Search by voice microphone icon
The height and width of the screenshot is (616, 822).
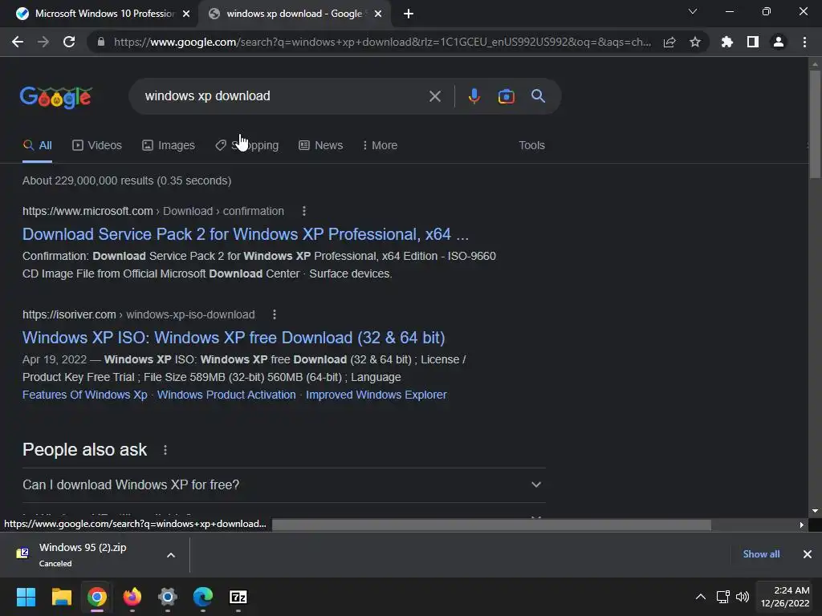point(474,96)
